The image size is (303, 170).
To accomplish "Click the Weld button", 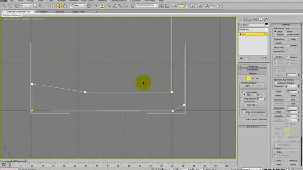I will tap(279, 92).
